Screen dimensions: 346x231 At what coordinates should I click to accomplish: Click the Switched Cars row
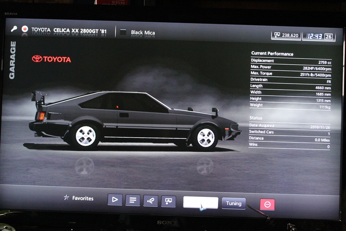coord(290,133)
